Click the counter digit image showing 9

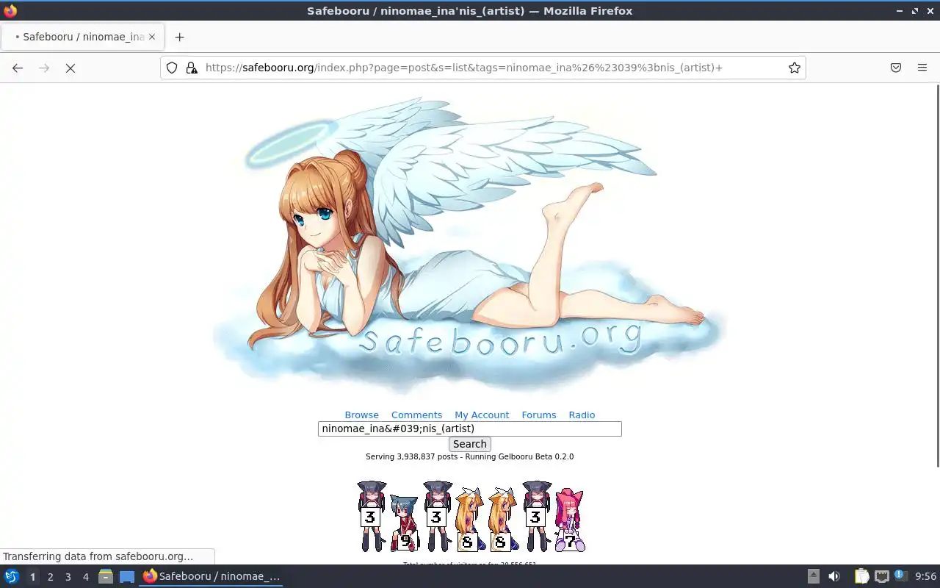[x=404, y=523]
